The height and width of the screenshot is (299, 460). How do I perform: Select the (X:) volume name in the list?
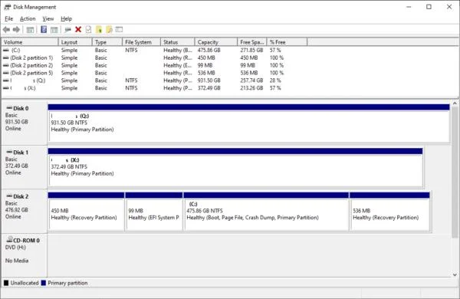tap(23, 88)
